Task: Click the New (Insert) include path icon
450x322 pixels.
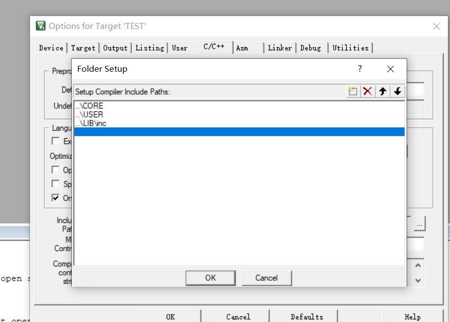Action: pyautogui.click(x=352, y=91)
